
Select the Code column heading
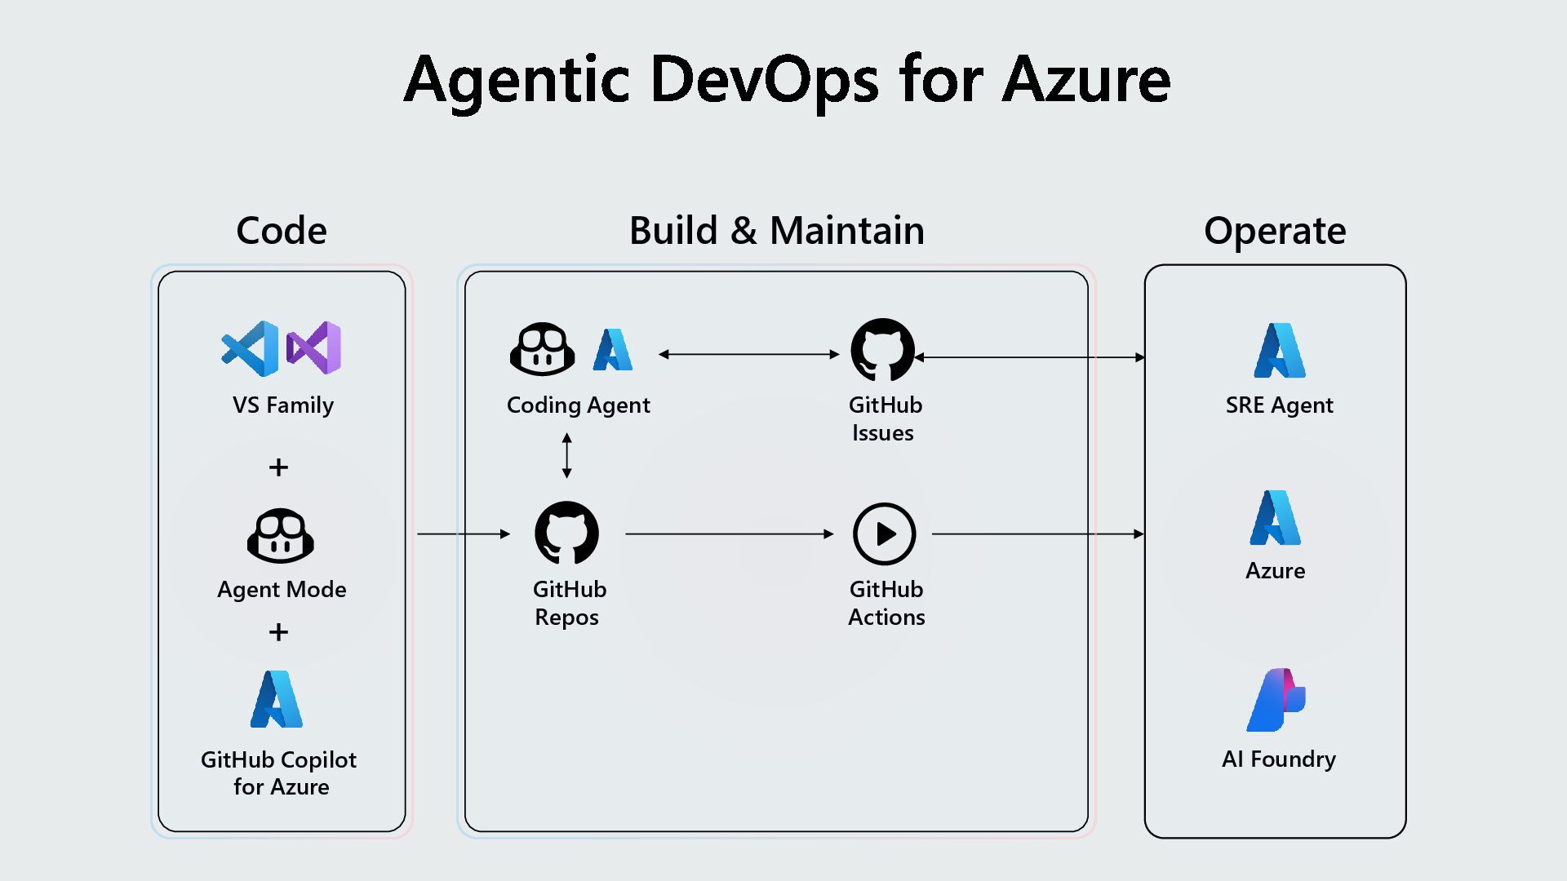(281, 231)
